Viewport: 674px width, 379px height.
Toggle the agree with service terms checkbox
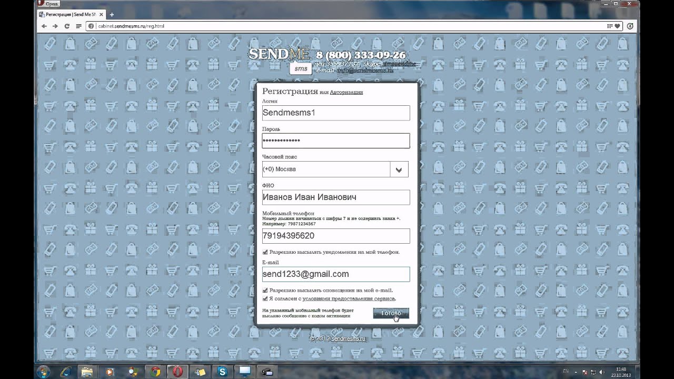point(265,298)
